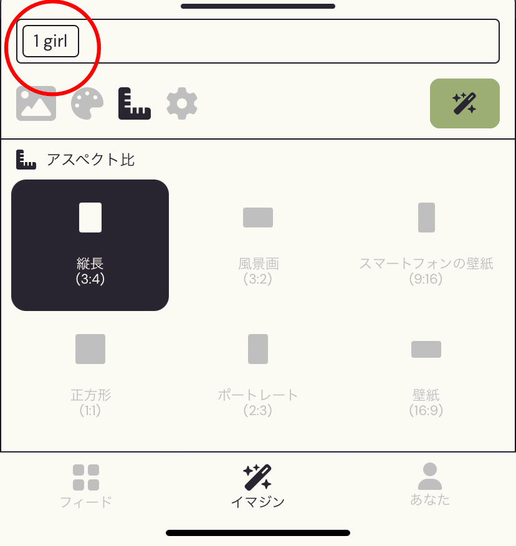Screen dimensions: 516x546
Task: Click the square shape icon above 正方形
Action: pos(90,349)
